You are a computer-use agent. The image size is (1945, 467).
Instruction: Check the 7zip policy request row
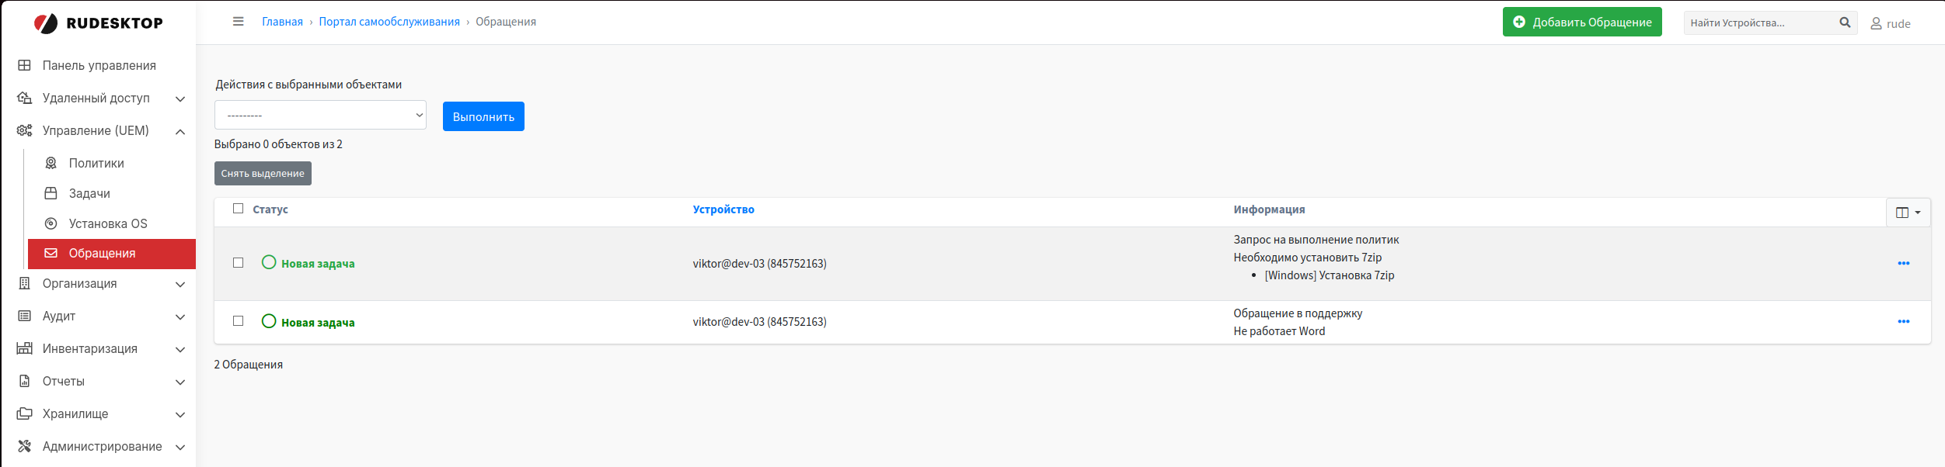tap(239, 263)
